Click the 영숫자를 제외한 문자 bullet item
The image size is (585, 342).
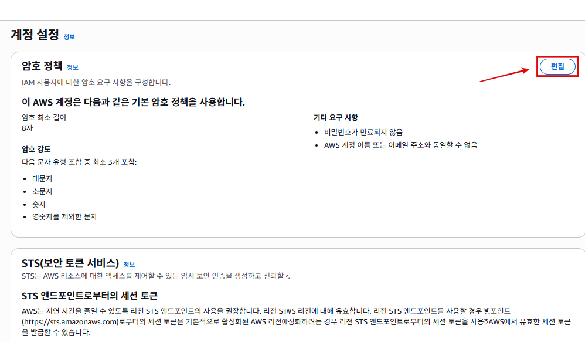(64, 216)
